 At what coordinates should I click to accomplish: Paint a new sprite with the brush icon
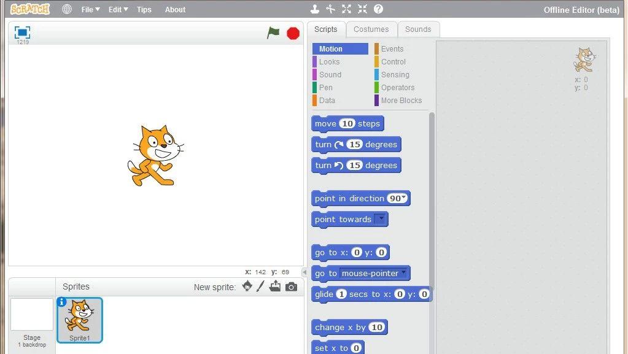[260, 286]
